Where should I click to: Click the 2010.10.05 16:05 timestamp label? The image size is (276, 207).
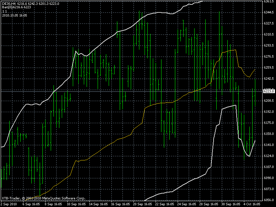point(14,16)
